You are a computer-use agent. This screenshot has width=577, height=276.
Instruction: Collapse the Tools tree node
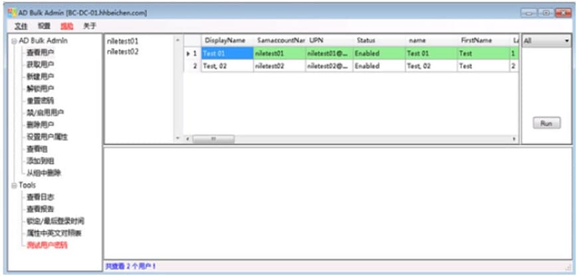[15, 185]
